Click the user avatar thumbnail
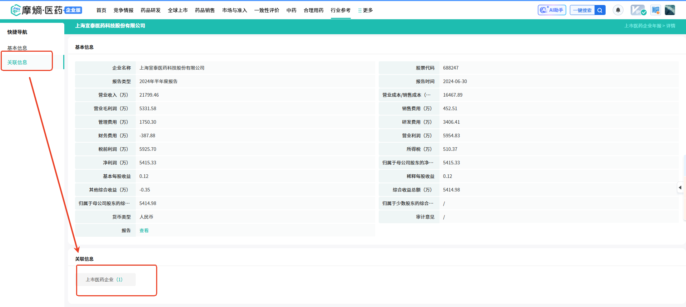The image size is (686, 307). 670,10
